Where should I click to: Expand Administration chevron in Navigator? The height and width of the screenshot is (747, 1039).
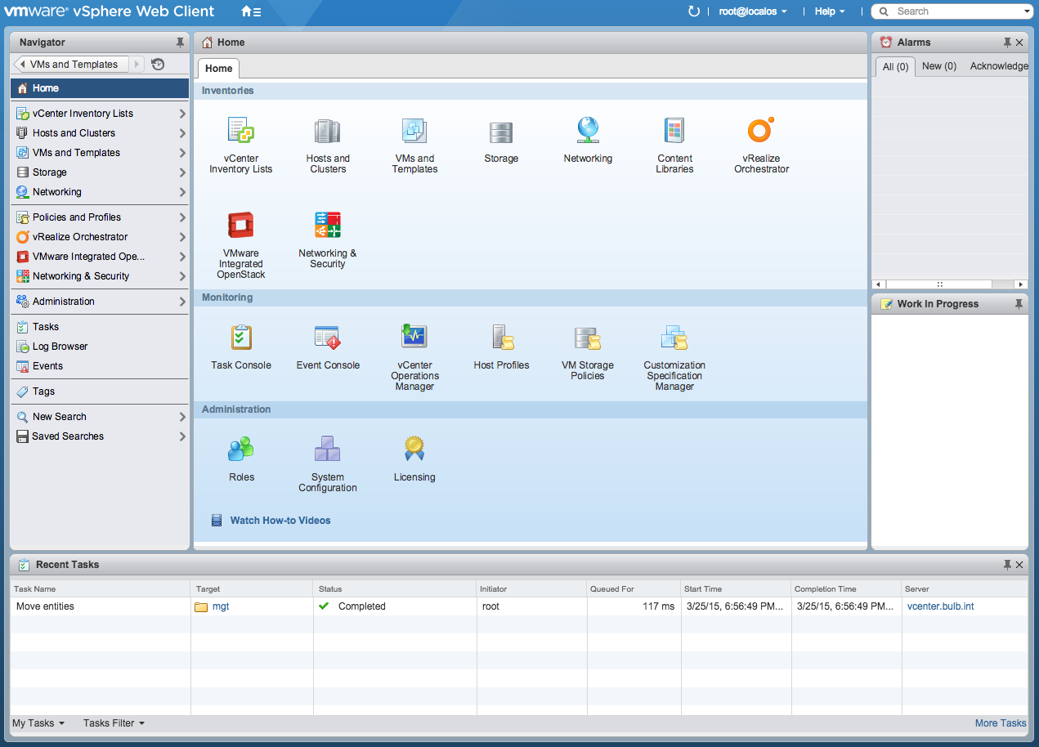pyautogui.click(x=182, y=302)
